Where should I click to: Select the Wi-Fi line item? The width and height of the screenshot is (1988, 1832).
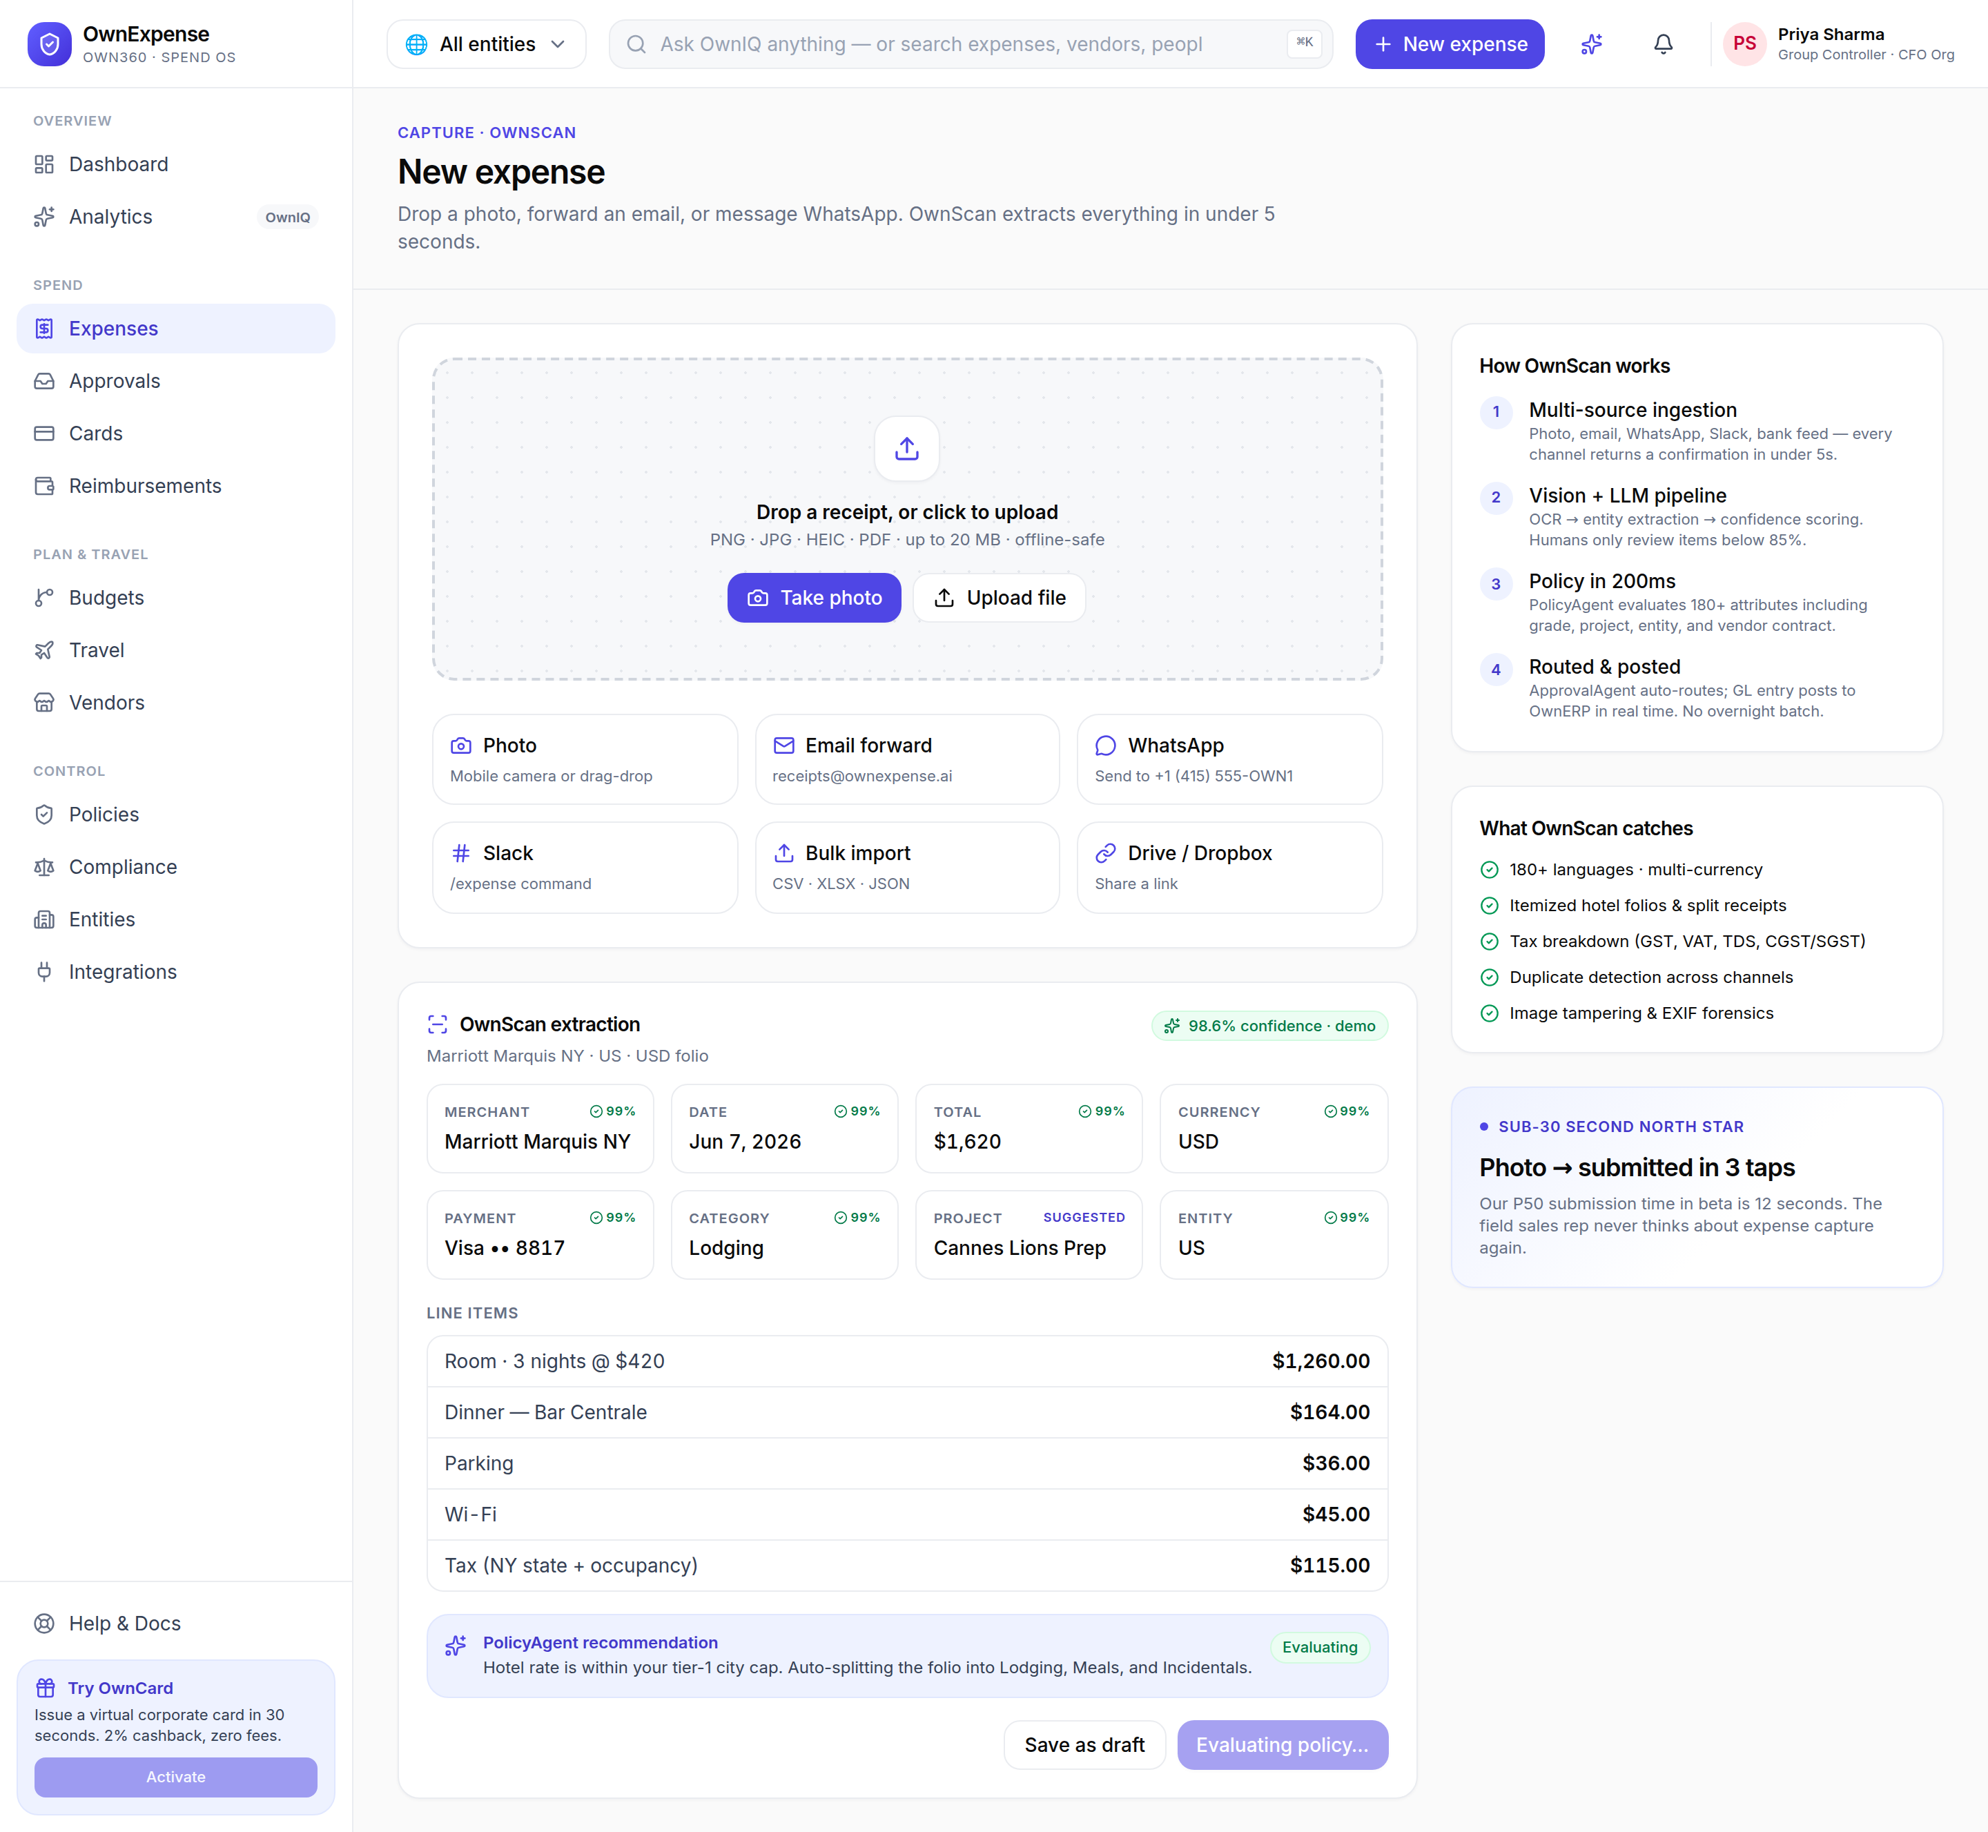point(907,1514)
